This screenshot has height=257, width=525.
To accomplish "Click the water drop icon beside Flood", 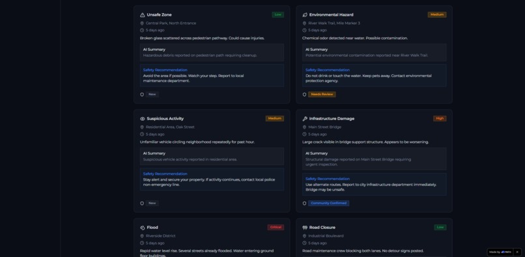I will pyautogui.click(x=142, y=228).
